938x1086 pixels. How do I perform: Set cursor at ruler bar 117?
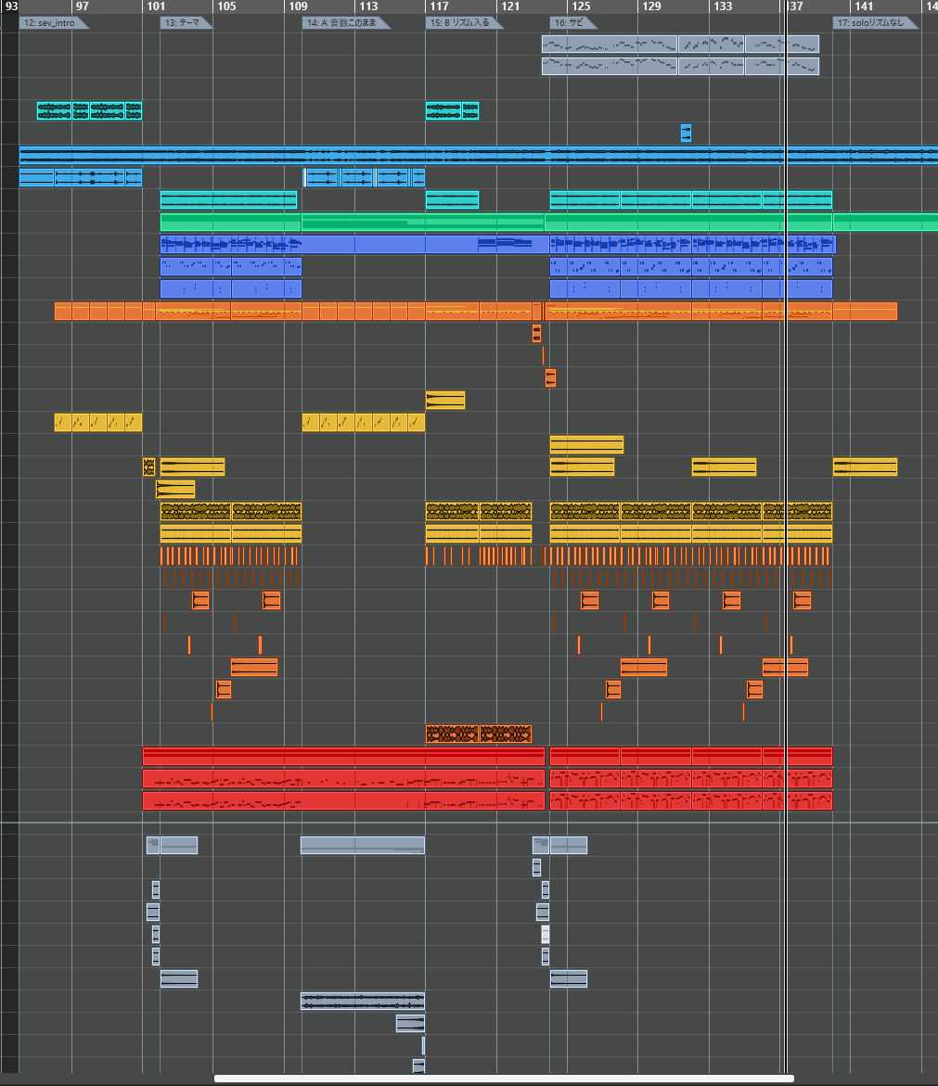pyautogui.click(x=439, y=6)
